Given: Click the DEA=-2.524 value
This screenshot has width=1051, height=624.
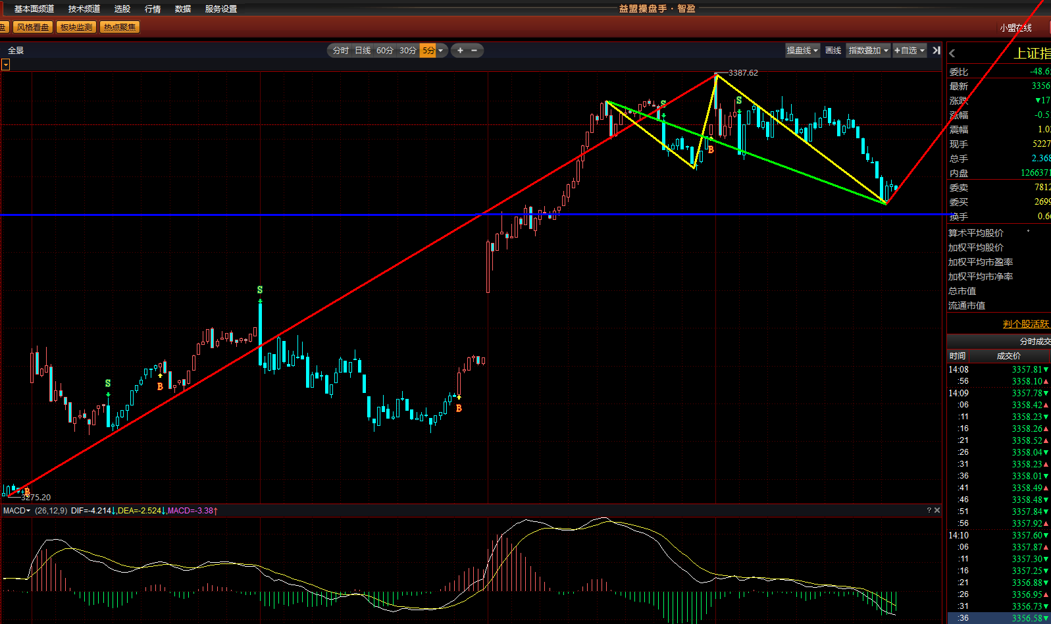Looking at the screenshot, I should tap(140, 510).
